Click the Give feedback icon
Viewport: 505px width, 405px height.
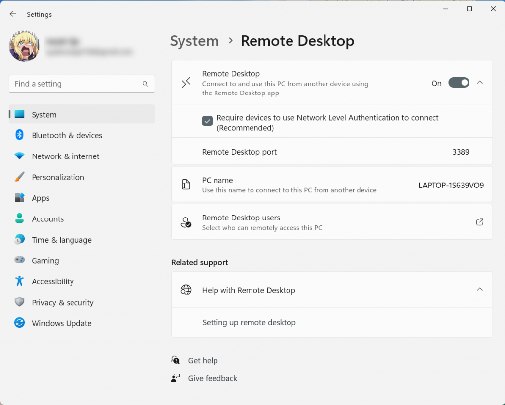(x=175, y=378)
